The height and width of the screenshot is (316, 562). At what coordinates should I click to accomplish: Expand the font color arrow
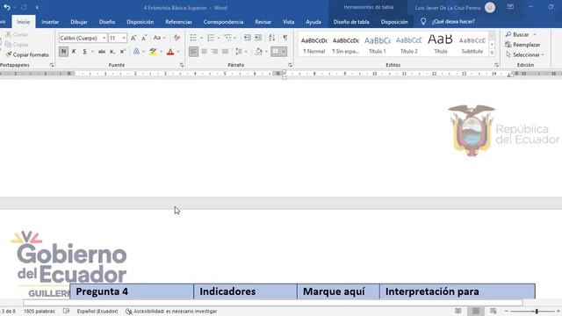click(x=178, y=52)
